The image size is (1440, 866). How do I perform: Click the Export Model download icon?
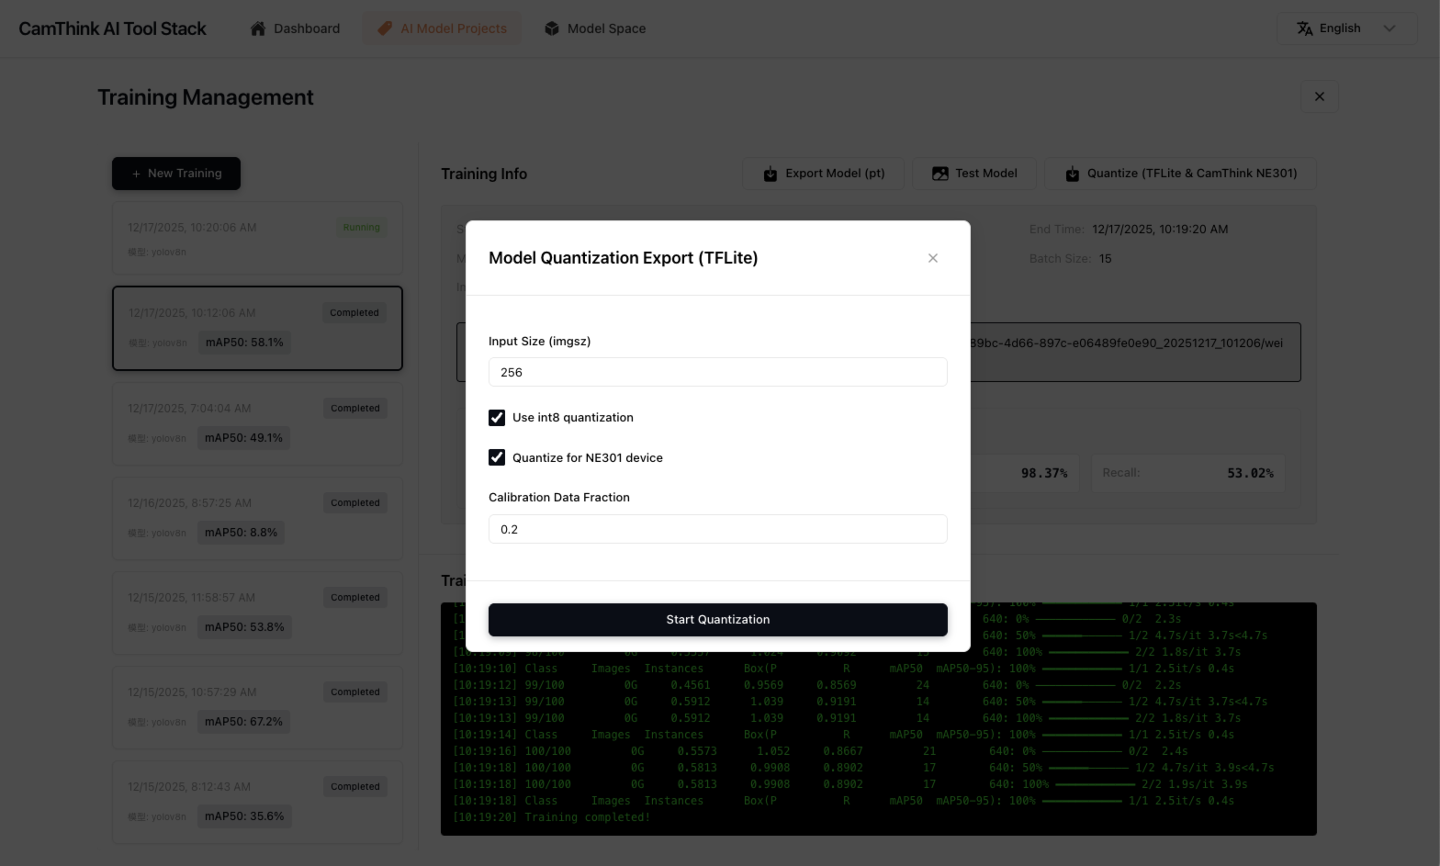point(771,174)
